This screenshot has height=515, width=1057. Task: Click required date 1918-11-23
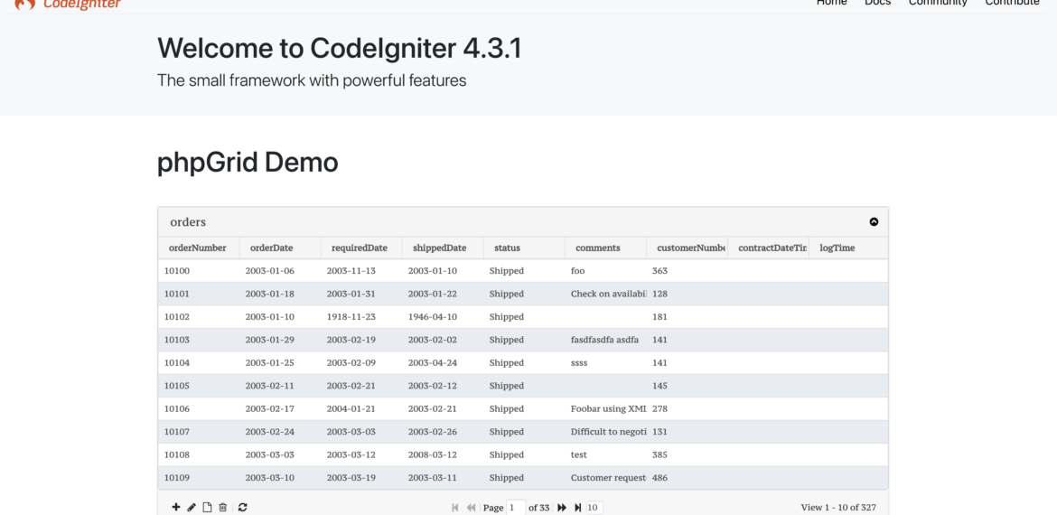pos(351,317)
